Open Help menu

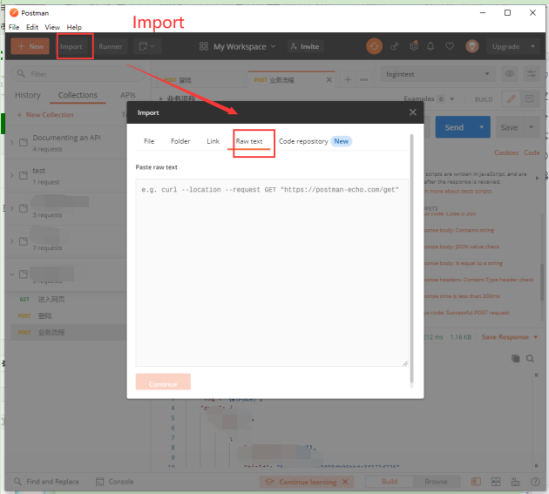pyautogui.click(x=74, y=27)
